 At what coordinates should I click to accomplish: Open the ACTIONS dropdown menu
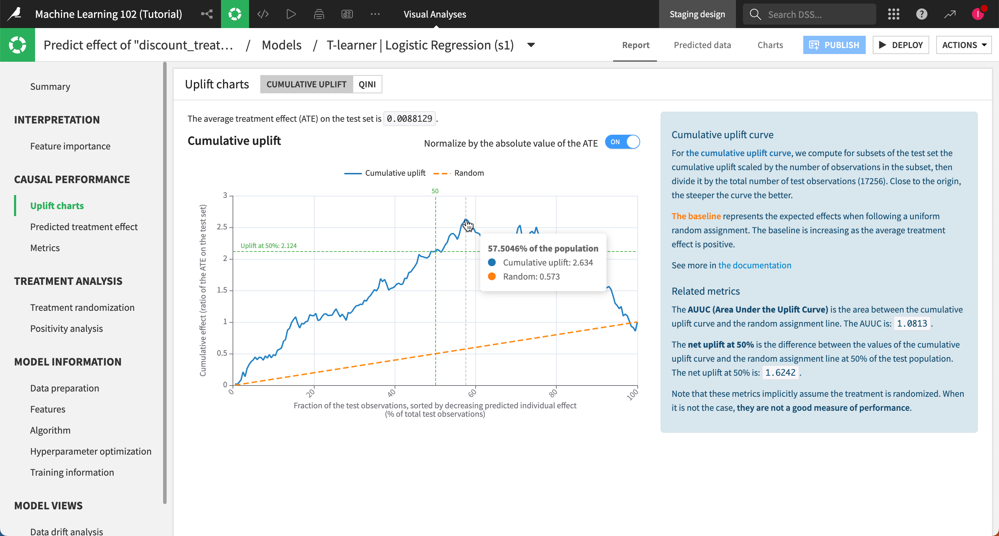tap(964, 45)
